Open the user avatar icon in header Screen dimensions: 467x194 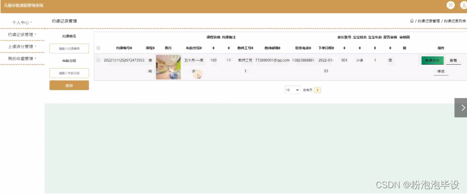point(464,5)
